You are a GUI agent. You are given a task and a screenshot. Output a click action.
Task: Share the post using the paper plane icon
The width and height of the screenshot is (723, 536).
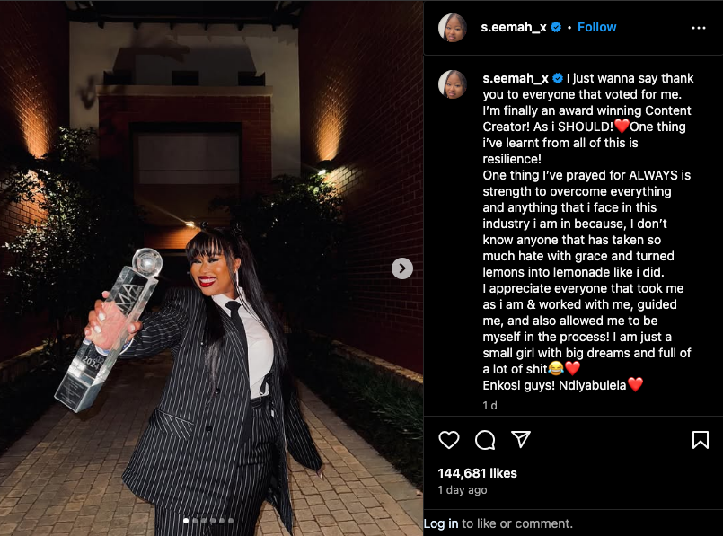[x=521, y=440]
